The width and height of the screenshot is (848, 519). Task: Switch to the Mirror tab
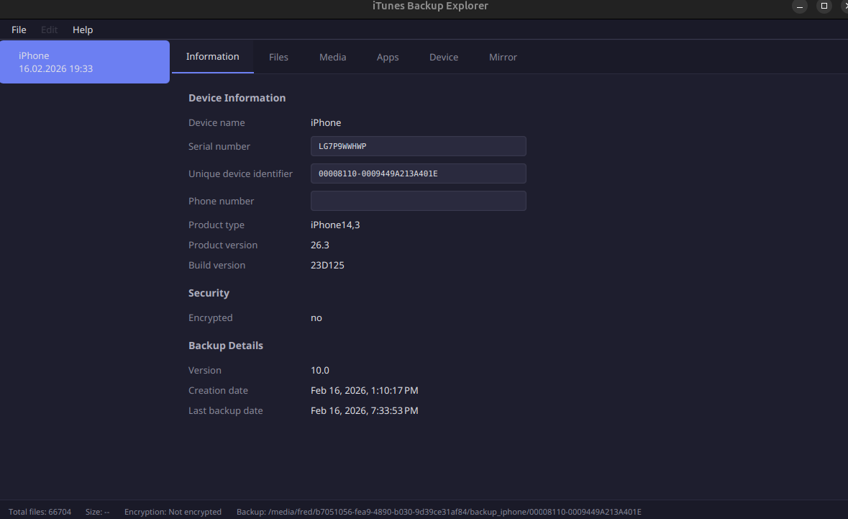tap(503, 57)
